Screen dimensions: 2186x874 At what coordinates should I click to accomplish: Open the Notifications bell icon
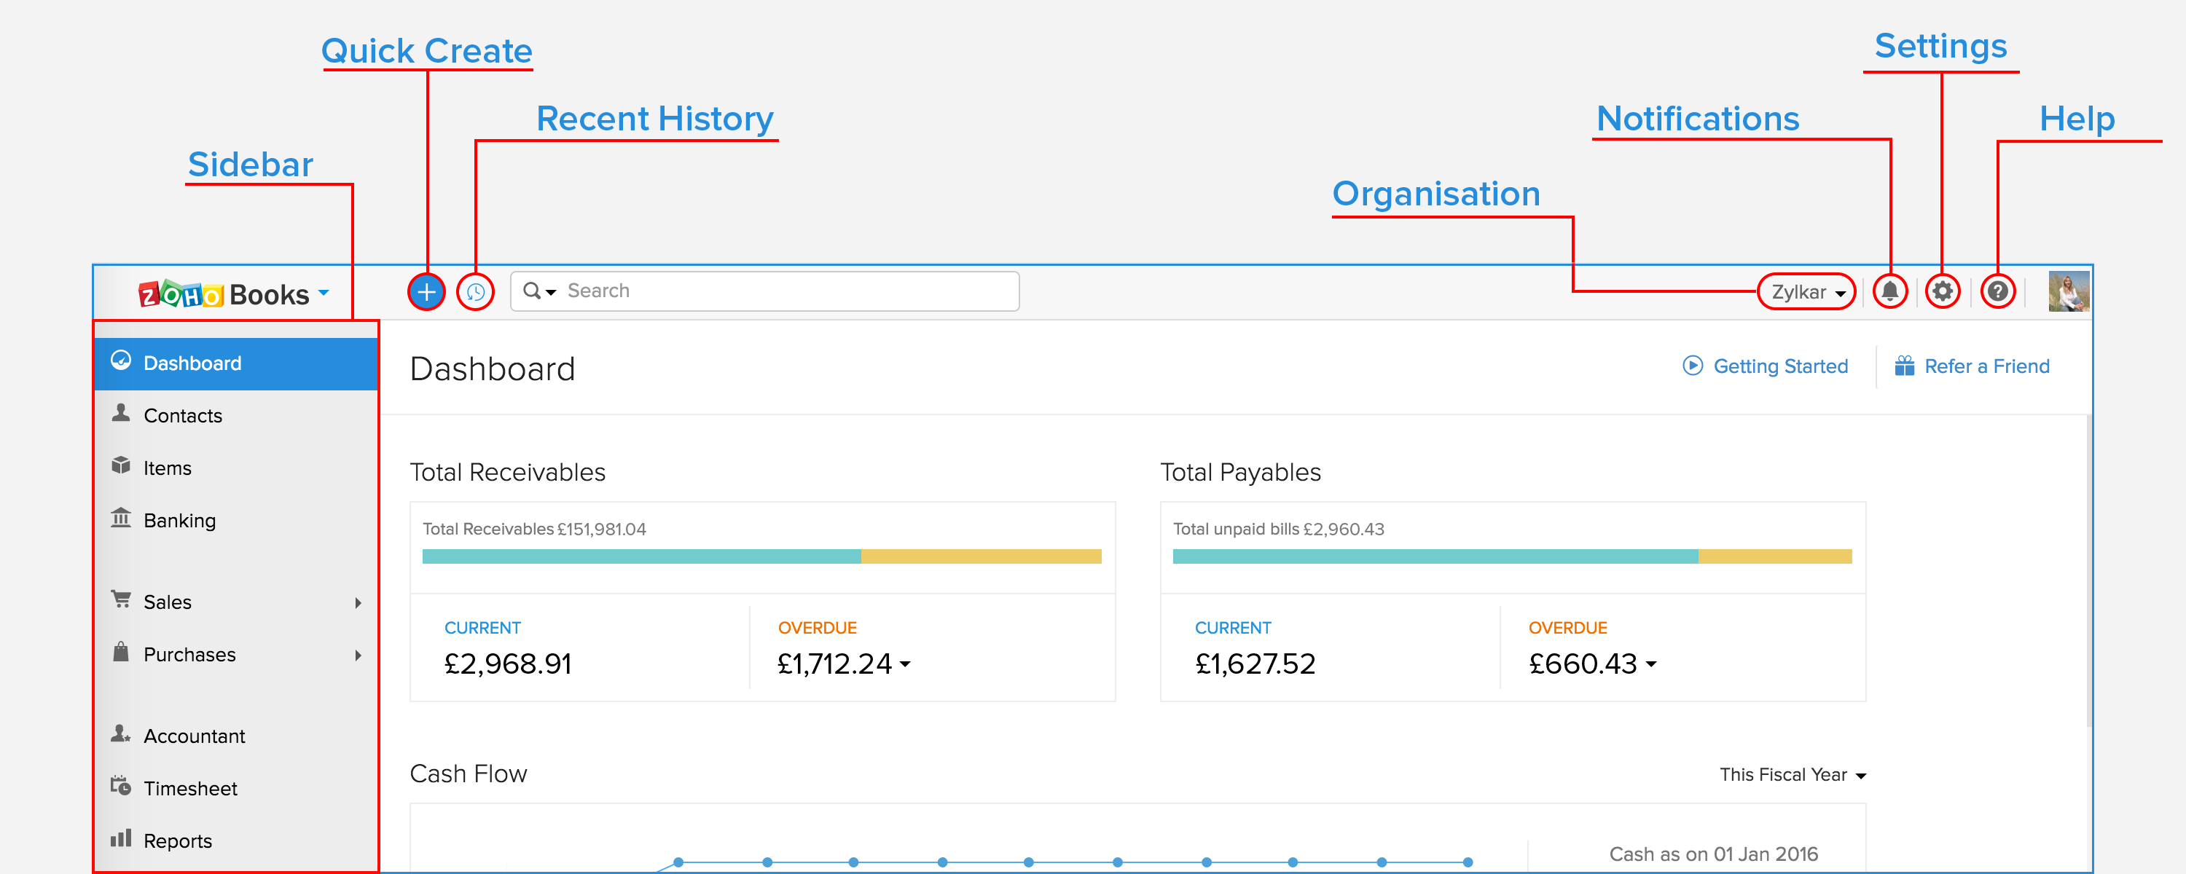pos(1890,292)
